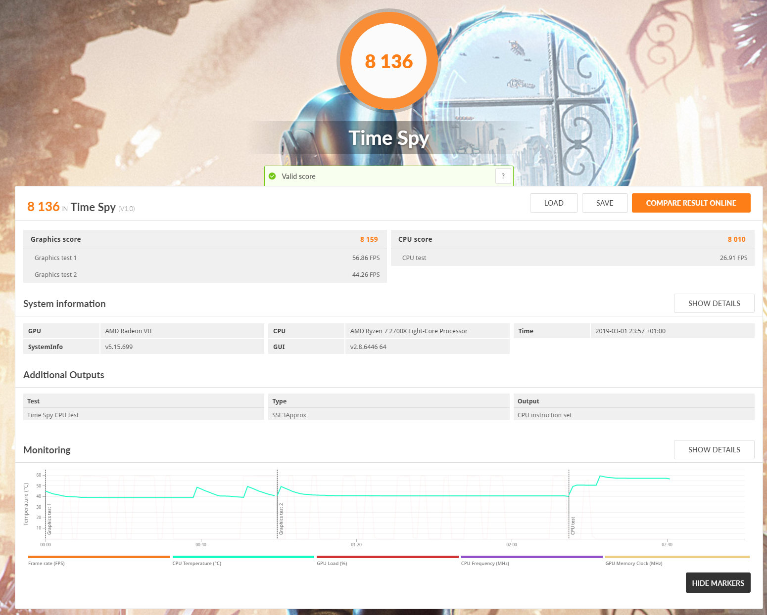
Task: Click the CPU test chart marker
Action: 573,526
